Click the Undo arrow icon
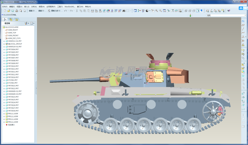Viewport: 248px width, 145px height. click(x=66, y=11)
